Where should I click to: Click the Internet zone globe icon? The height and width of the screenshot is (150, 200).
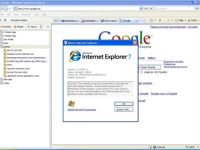(154, 147)
